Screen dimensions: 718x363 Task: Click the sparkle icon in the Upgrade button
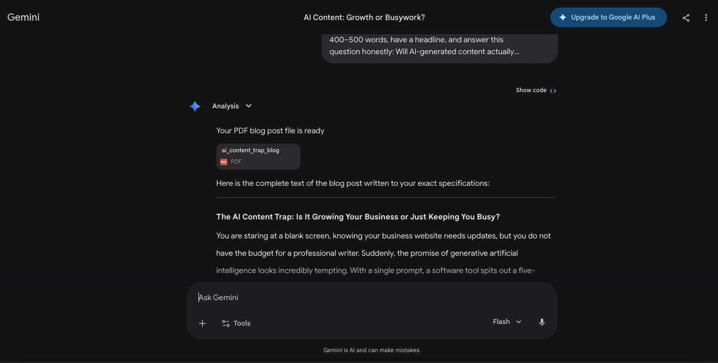pos(563,17)
